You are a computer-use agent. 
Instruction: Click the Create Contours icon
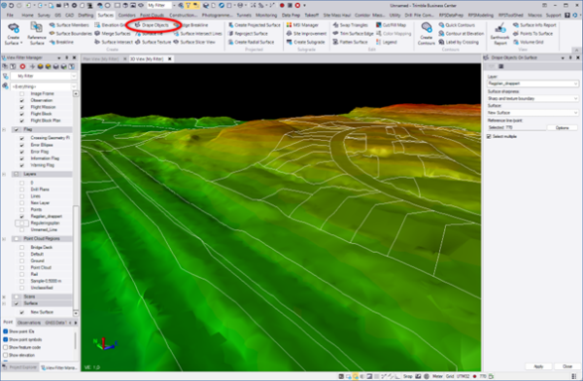(427, 33)
